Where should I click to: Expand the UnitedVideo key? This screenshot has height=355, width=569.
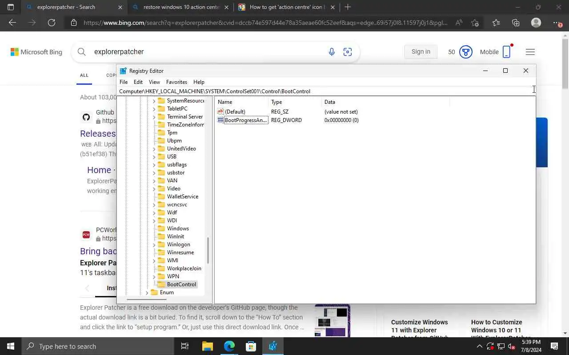click(154, 149)
